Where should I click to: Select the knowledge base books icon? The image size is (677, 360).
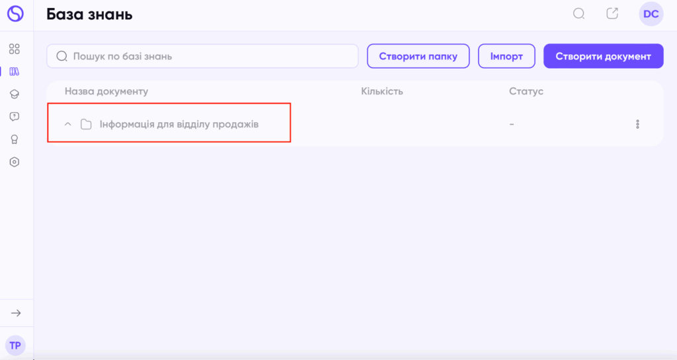pos(15,71)
